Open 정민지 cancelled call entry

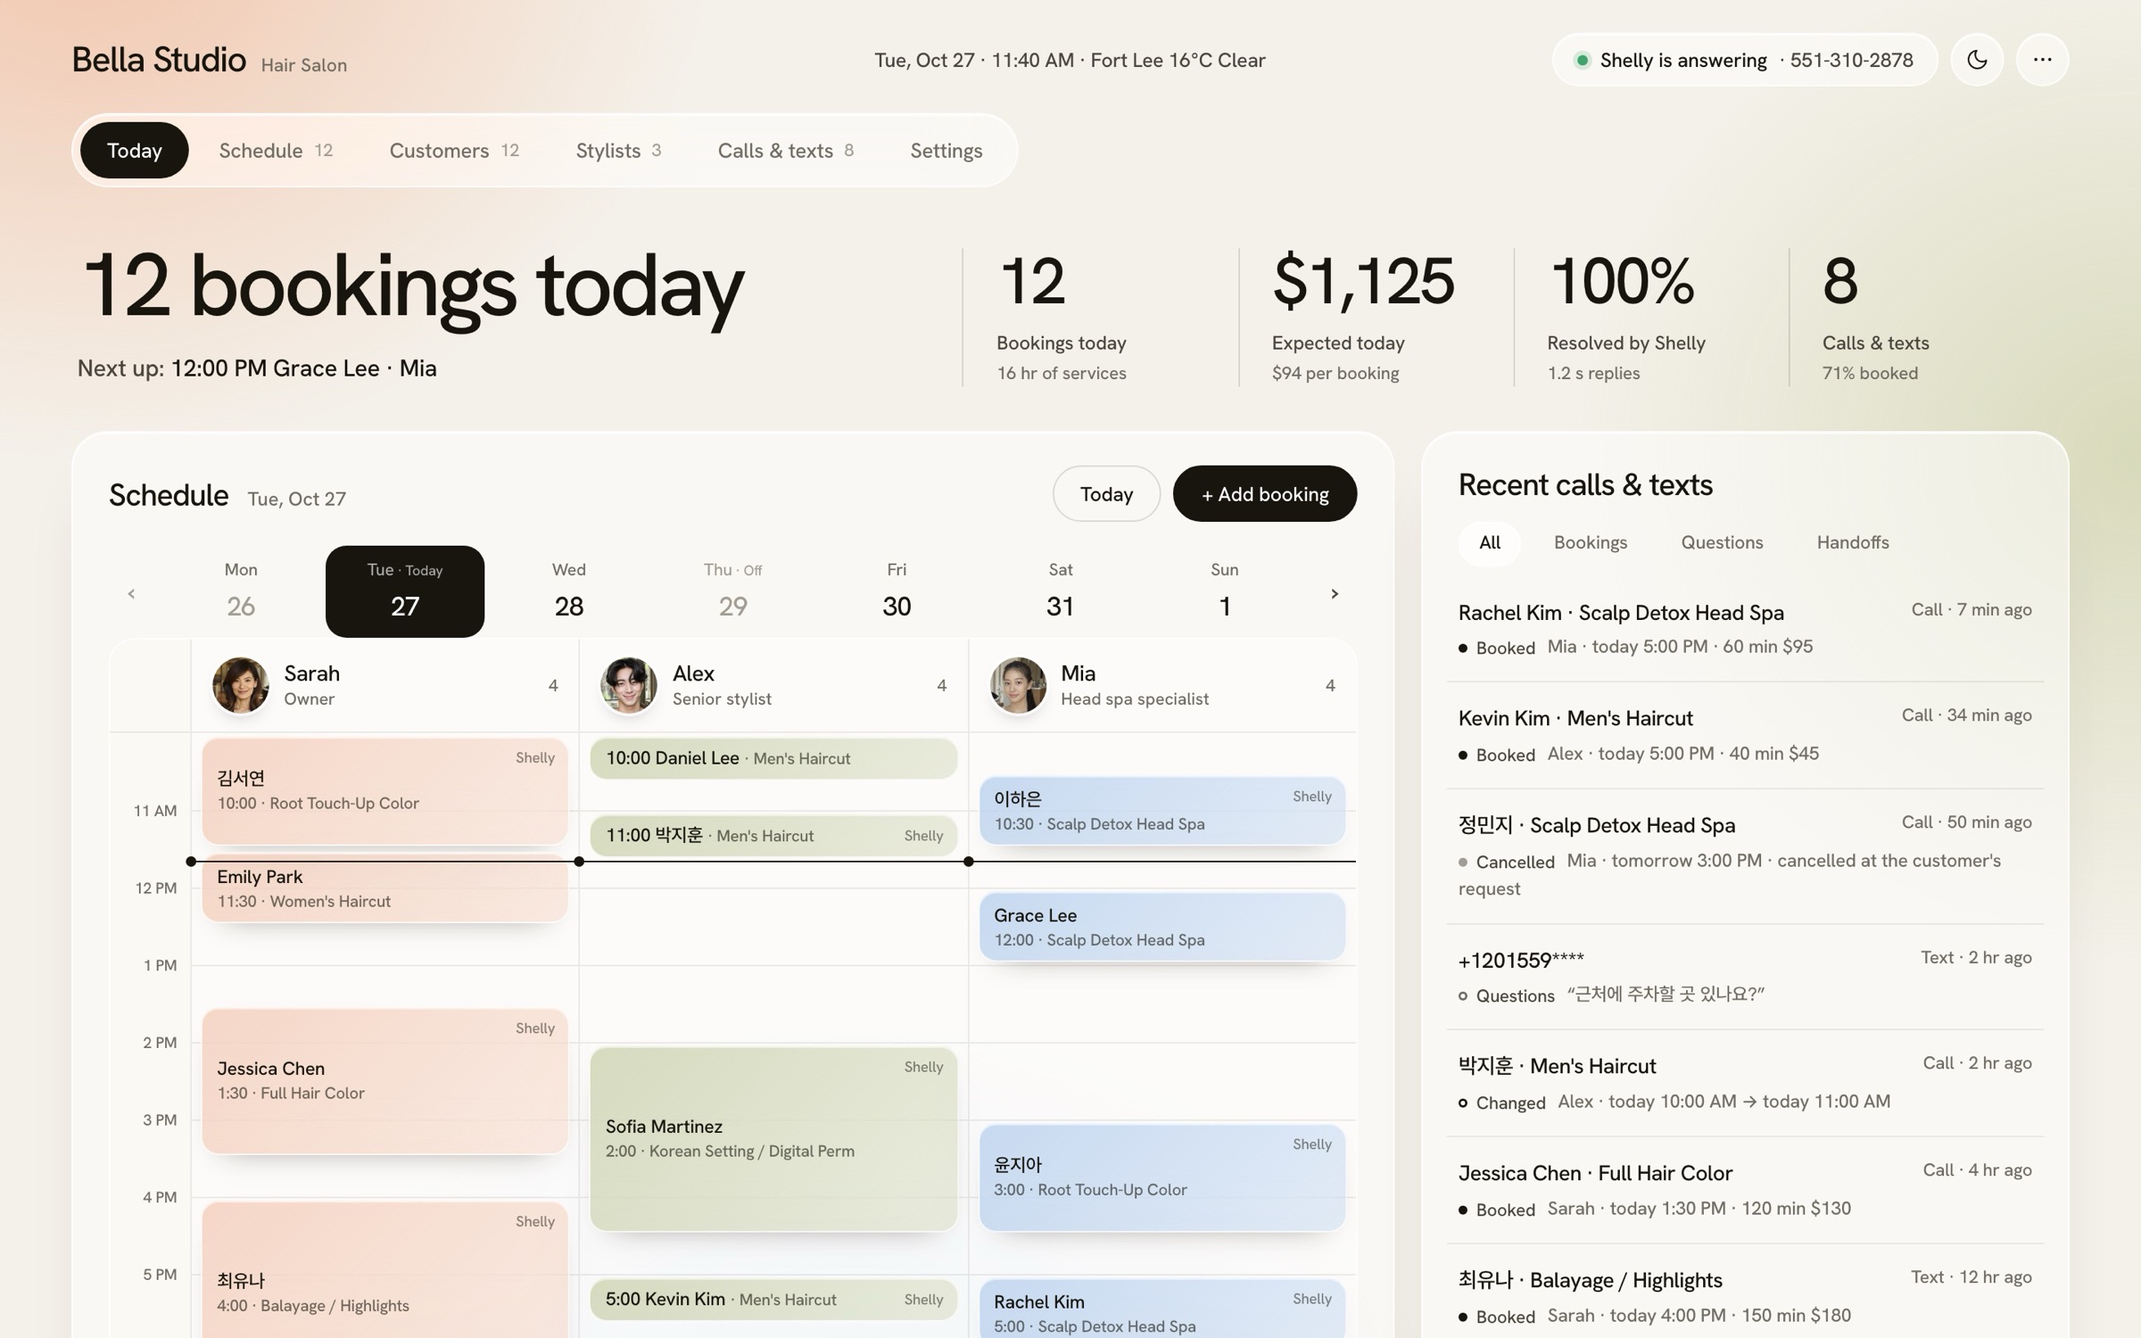[1745, 856]
